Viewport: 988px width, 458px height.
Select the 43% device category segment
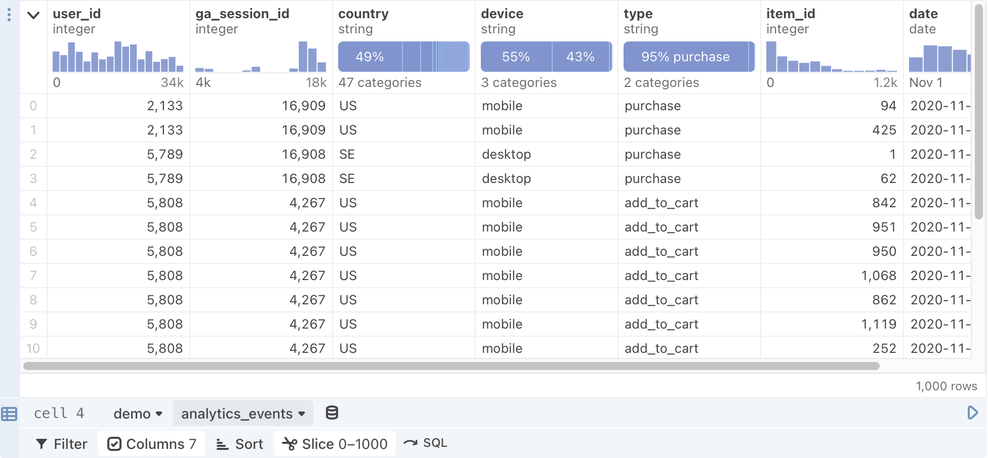pyautogui.click(x=581, y=57)
